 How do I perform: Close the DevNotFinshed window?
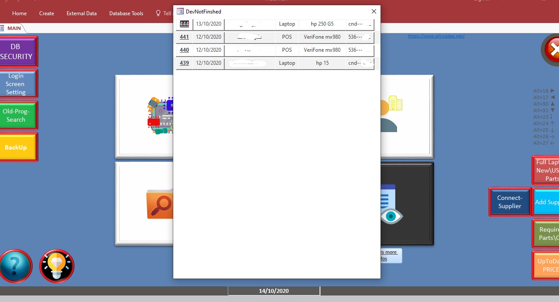(x=374, y=11)
